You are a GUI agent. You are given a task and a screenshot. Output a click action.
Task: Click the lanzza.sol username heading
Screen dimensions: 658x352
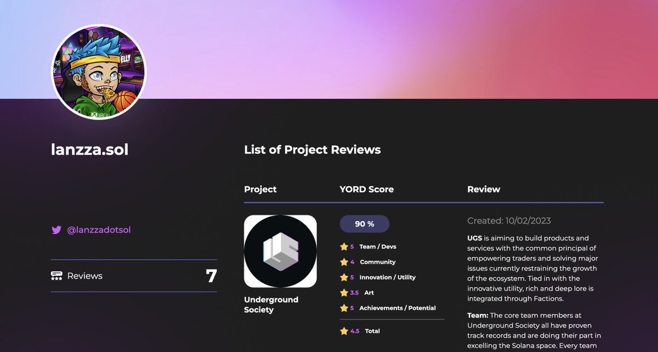pyautogui.click(x=90, y=150)
